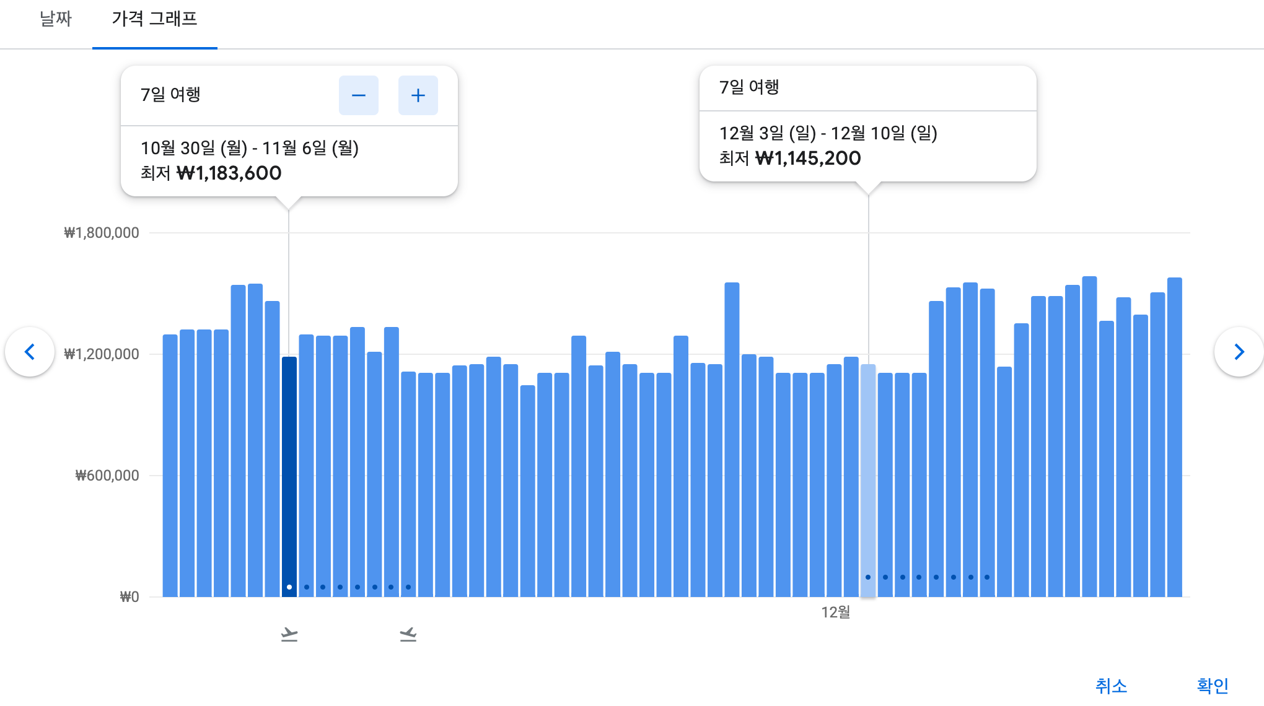
Task: Increase trip length with plus button
Action: point(418,95)
